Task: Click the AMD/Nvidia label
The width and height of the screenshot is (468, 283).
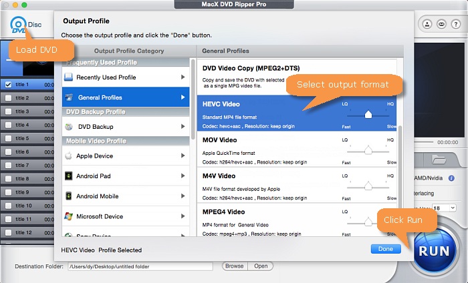Action: tap(429, 178)
